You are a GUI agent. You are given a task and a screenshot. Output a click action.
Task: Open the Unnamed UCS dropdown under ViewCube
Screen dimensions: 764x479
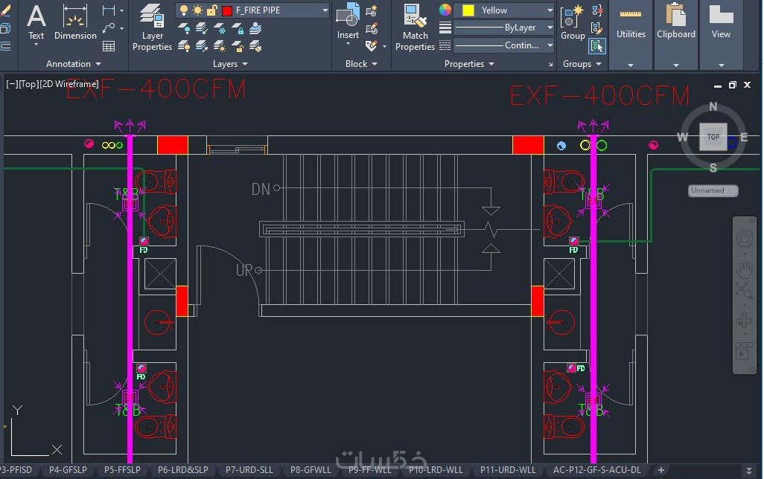pos(713,190)
